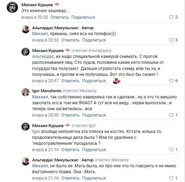Screen dimensions: 185x182
Task: Click the "Igor" mention in the 21:14 comment
Action: [x=36, y=131]
